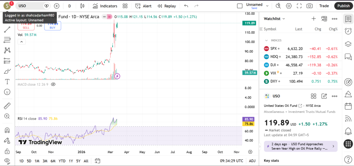Viewport: 354px width, 166px height.
Task: Collapse the INDICES section
Action: (267, 40)
